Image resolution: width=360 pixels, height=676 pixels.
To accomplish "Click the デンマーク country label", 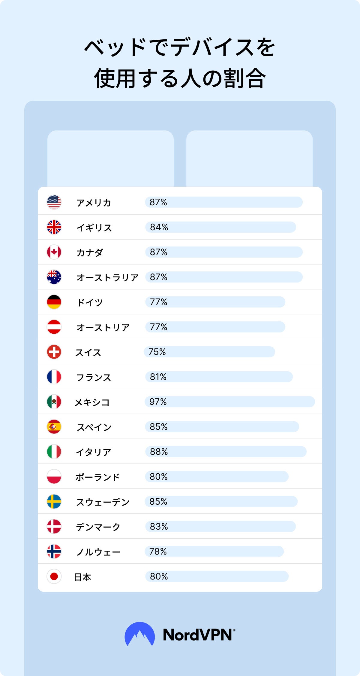I will point(98,527).
